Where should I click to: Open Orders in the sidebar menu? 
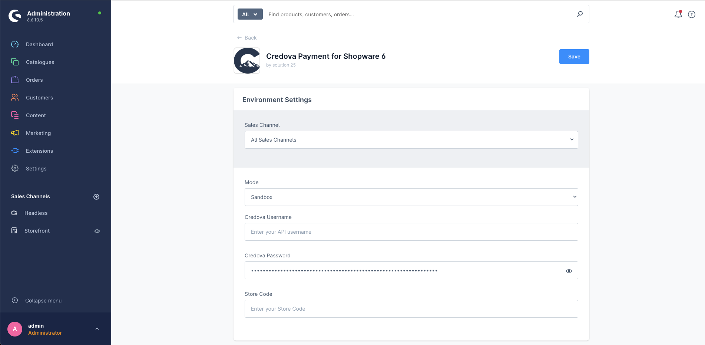tap(34, 80)
